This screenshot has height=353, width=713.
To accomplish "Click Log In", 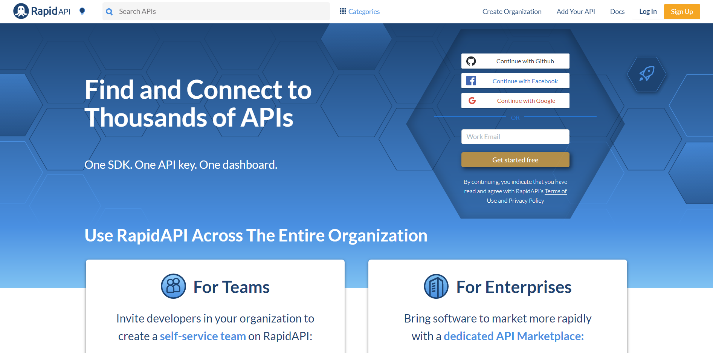I will tap(648, 12).
